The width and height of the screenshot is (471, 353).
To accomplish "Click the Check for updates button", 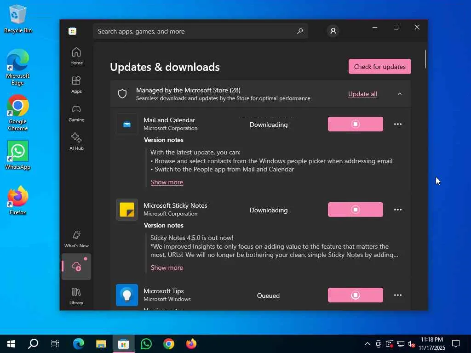I will coord(379,66).
